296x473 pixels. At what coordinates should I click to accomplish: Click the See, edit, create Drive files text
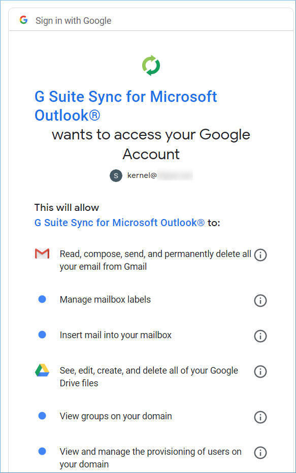point(149,377)
